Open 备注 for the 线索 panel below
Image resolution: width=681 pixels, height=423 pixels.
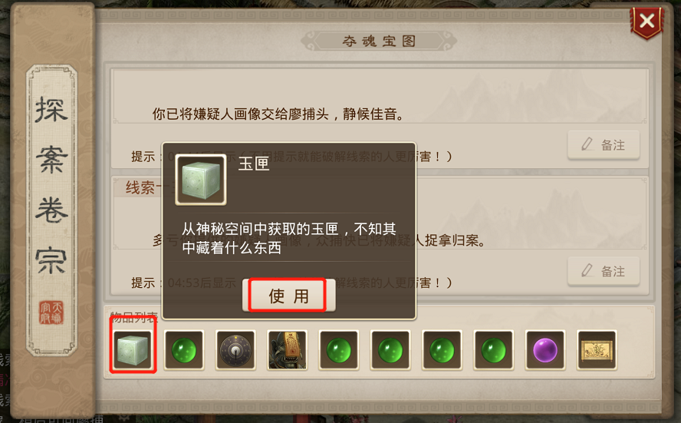[604, 271]
